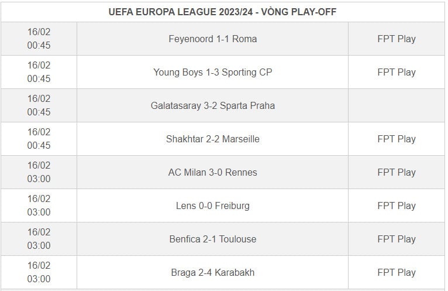Click the 16/02 00:45 time of Feyenoord match
448x291 pixels.
tap(39, 38)
